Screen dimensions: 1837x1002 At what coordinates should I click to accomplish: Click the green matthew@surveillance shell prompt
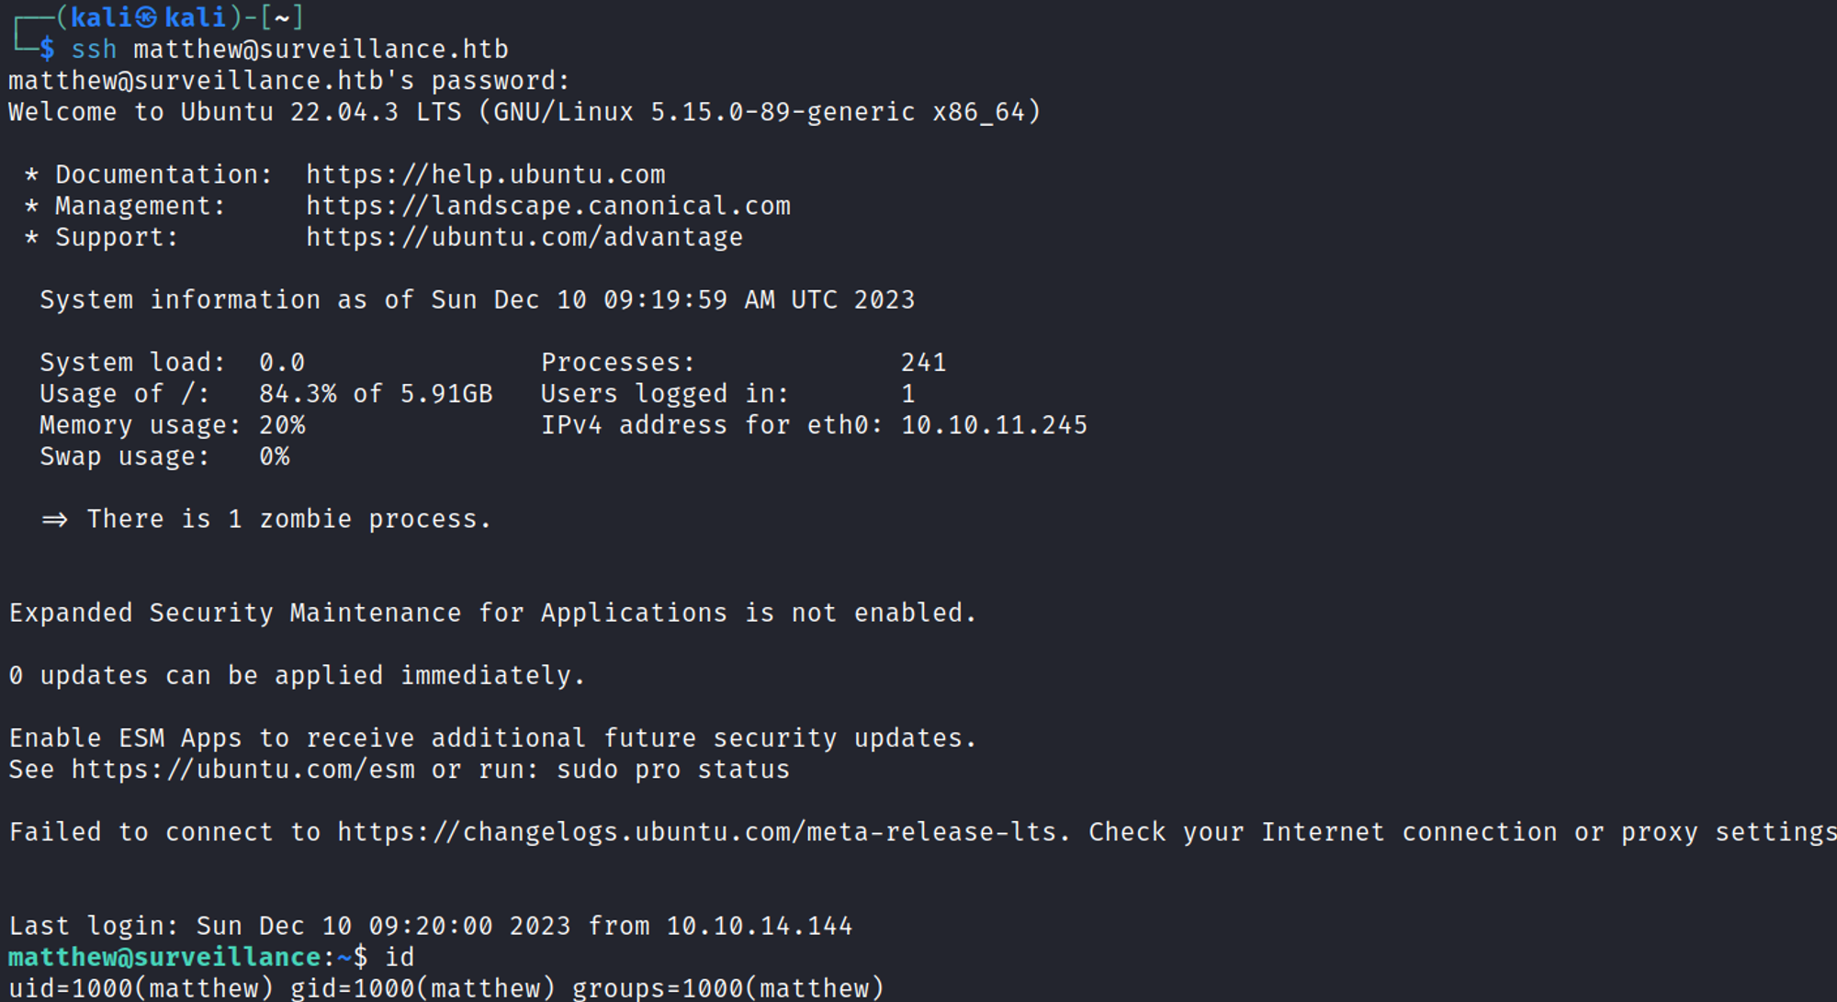(x=164, y=957)
